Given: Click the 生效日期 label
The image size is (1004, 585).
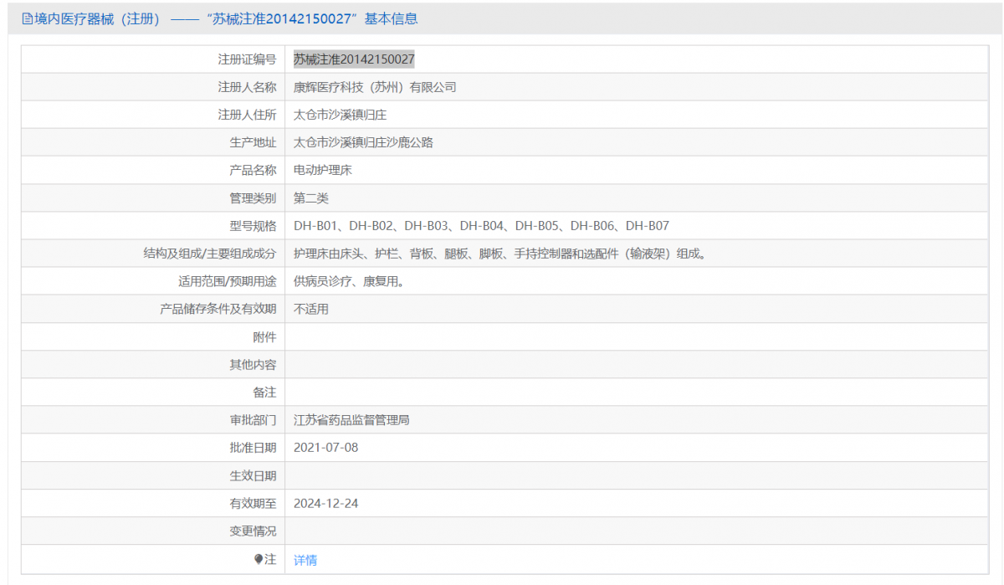Looking at the screenshot, I should (253, 475).
